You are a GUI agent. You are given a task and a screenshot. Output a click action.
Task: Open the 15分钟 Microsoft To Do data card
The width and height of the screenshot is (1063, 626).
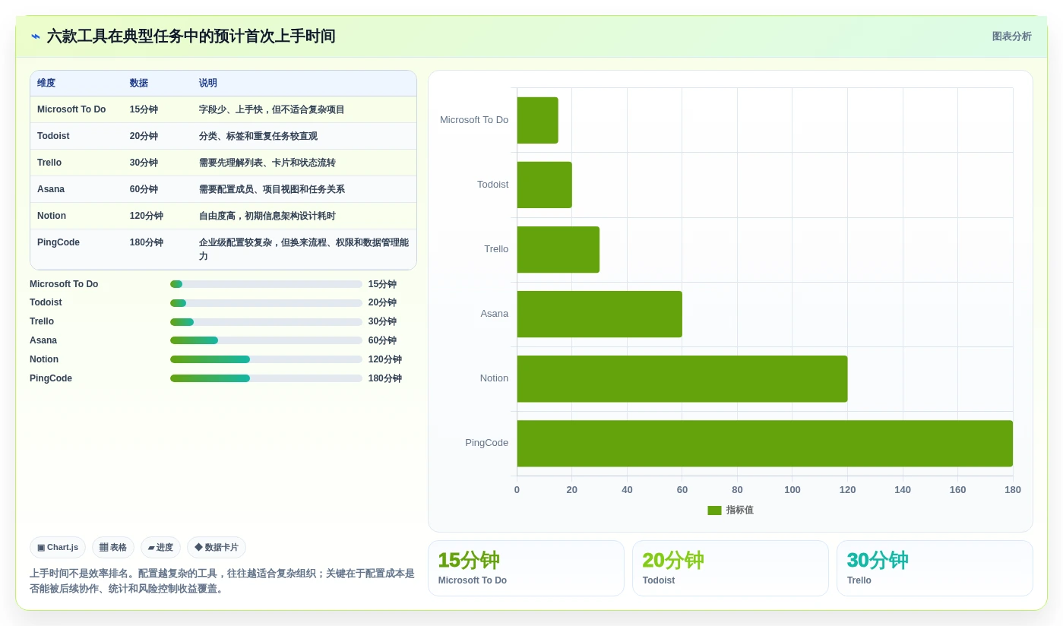[x=526, y=568]
